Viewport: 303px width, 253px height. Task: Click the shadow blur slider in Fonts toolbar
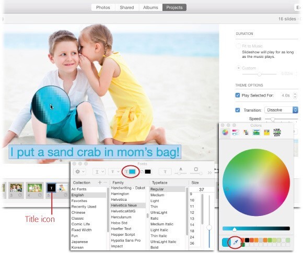coord(196,174)
